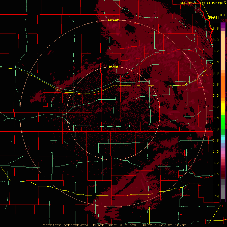Select the 4.2 scale value
Viewport: 227px width, 227px height.
[x=216, y=107]
